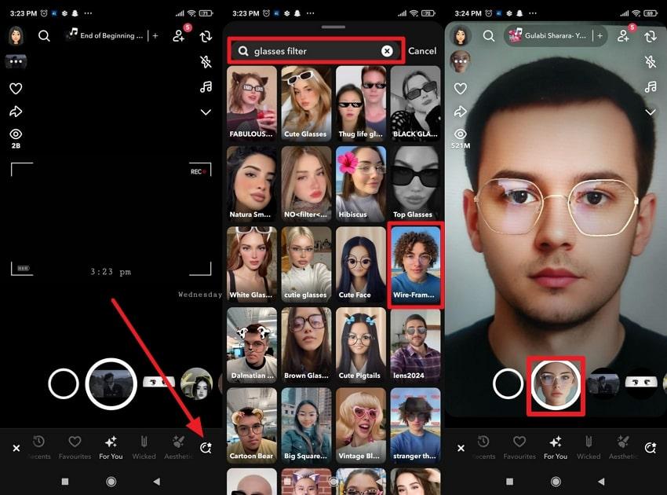Toggle flash off icon in right screen
Image resolution: width=667 pixels, height=495 pixels.
[x=651, y=62]
